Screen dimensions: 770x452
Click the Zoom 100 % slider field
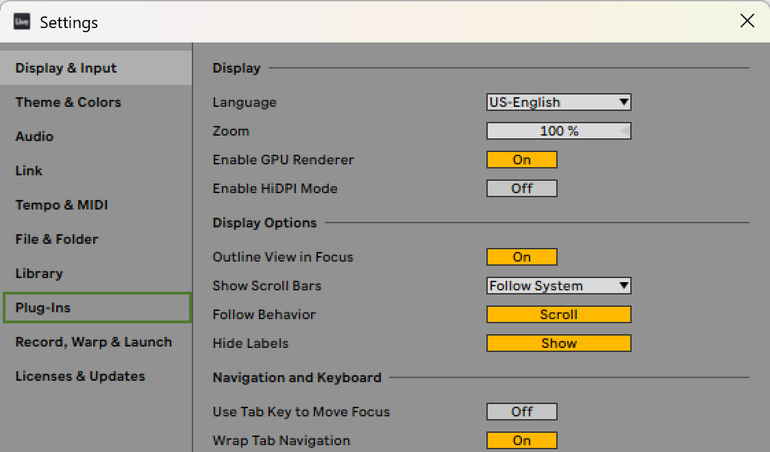tap(559, 131)
